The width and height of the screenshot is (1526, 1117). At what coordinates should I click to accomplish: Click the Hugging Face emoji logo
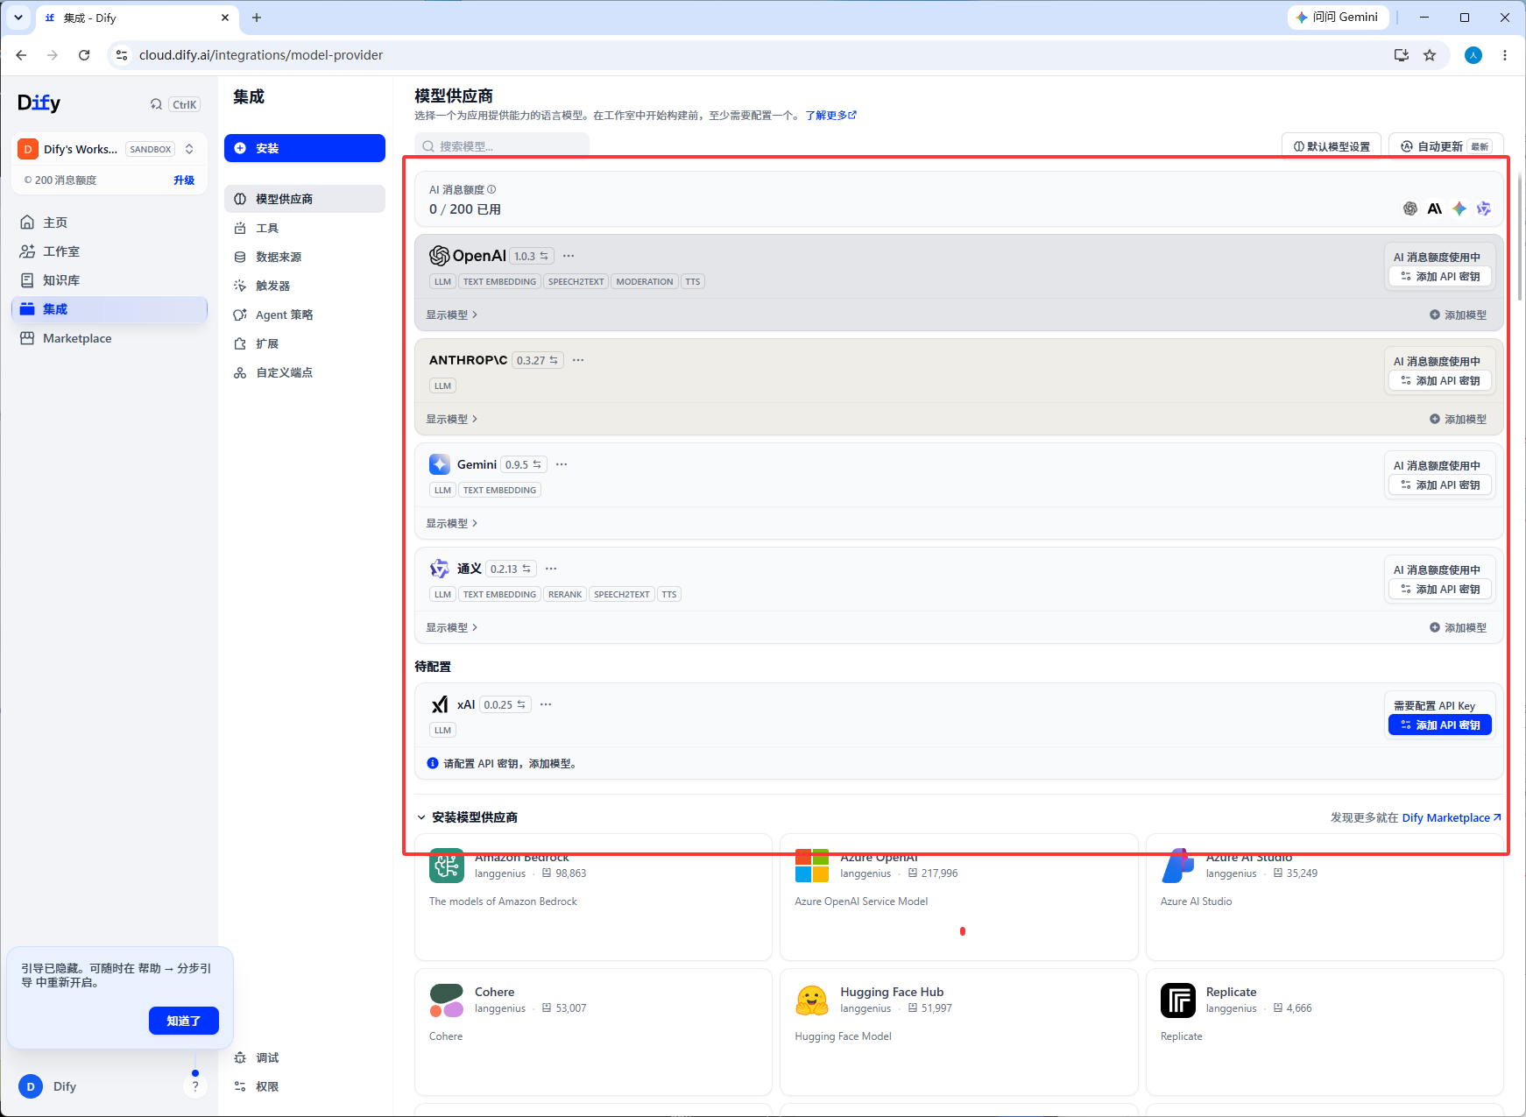pyautogui.click(x=812, y=1000)
